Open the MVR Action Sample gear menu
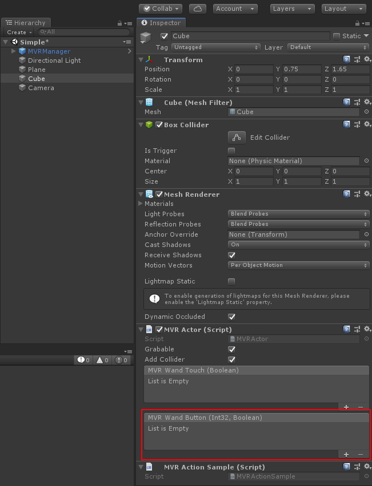The width and height of the screenshot is (372, 486). coord(367,467)
